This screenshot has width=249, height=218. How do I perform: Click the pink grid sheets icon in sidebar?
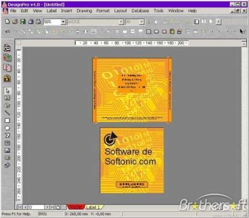point(7,68)
